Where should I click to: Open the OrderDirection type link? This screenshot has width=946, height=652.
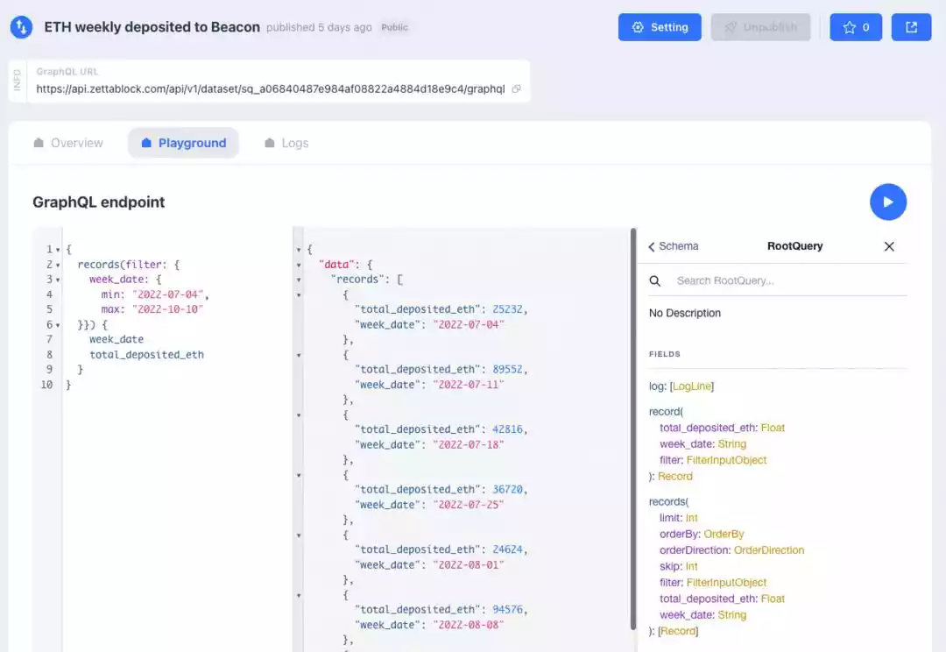(x=768, y=550)
